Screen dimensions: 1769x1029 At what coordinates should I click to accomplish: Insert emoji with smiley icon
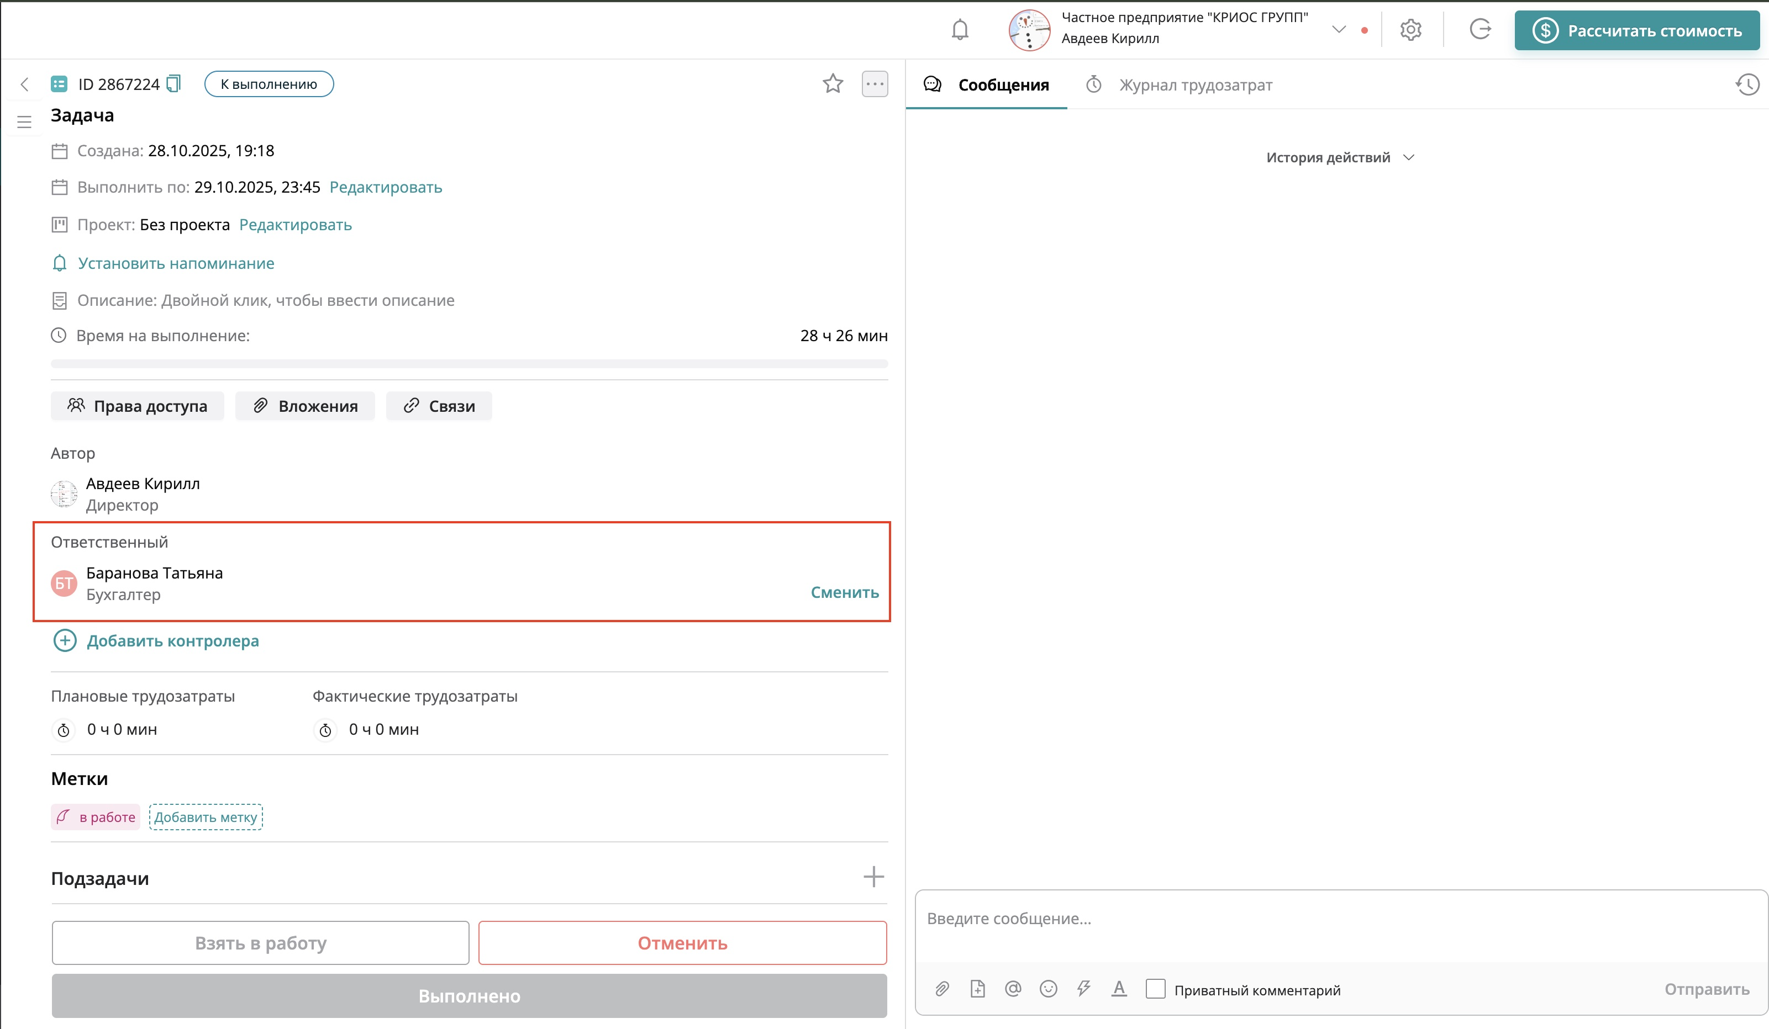(x=1048, y=989)
